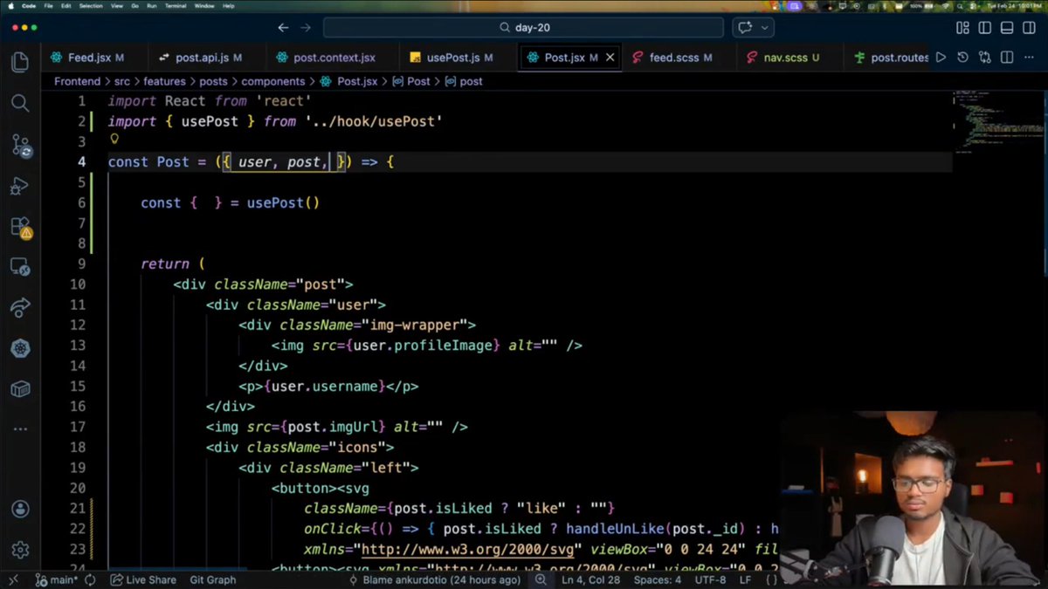The image size is (1048, 589).
Task: Open the Selection menu in menu bar
Action: [x=91, y=5]
